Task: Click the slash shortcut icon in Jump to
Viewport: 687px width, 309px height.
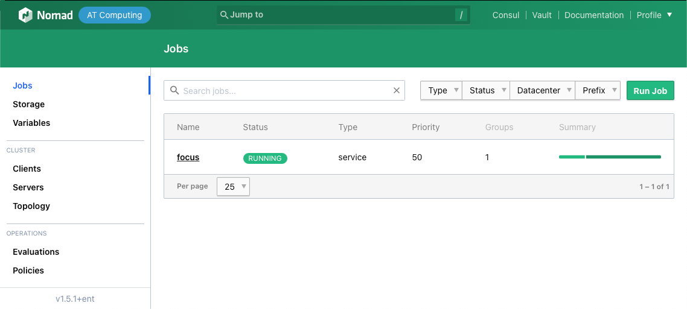Action: click(x=461, y=15)
